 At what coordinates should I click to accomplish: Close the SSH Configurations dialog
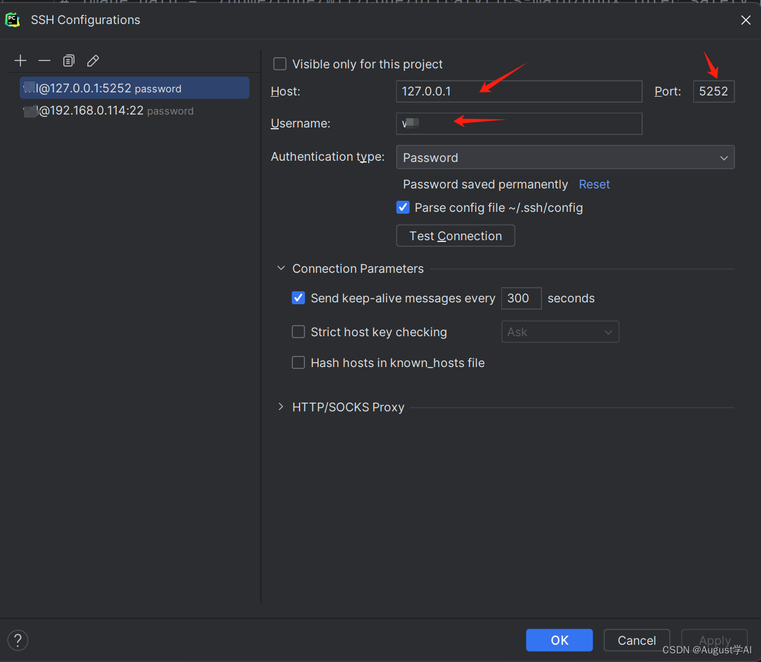click(x=746, y=20)
